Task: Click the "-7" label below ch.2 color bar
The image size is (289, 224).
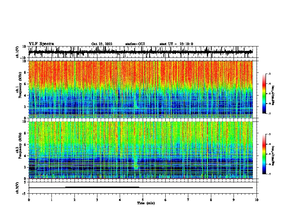Action: (x=269, y=174)
